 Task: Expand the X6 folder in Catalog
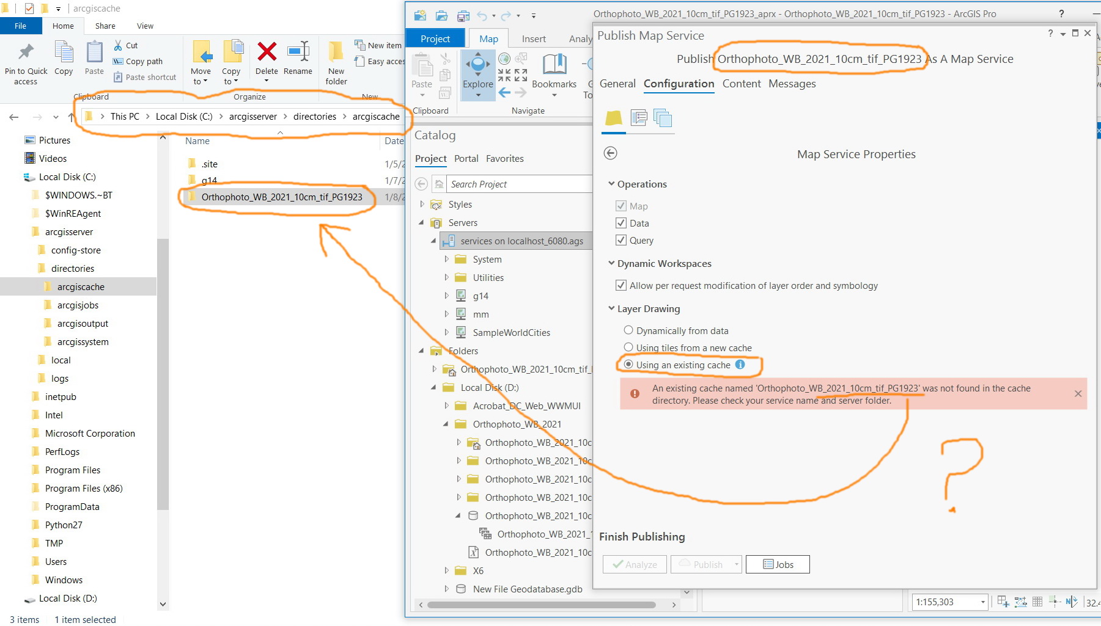click(446, 570)
